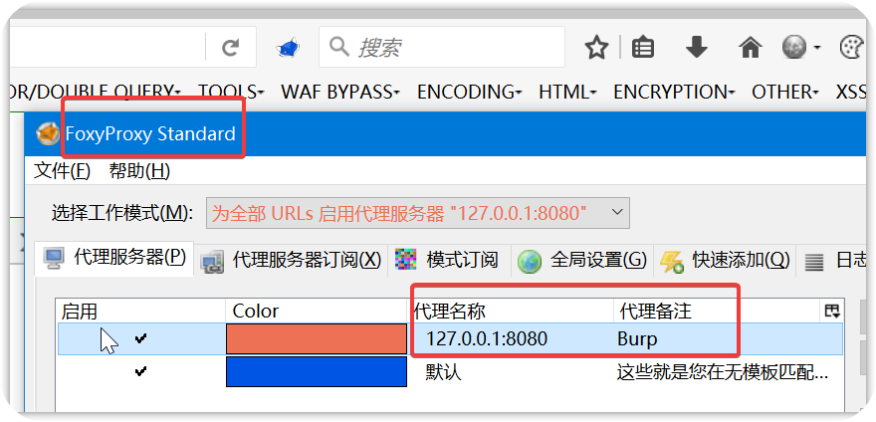Toggle enabled checkmark for 默认 proxy
This screenshot has height=422, width=876.
140,371
